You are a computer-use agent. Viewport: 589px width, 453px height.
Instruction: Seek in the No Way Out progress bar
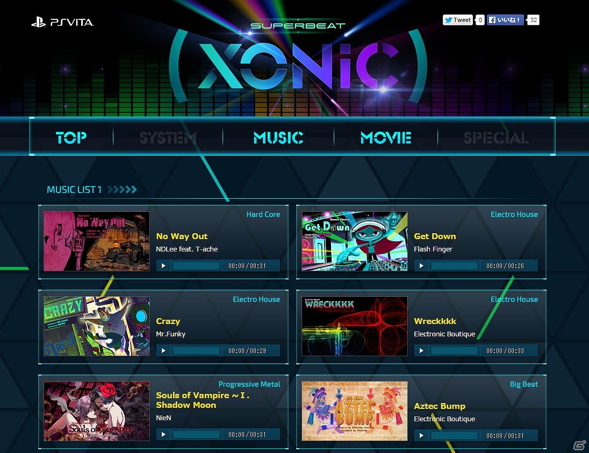point(197,265)
